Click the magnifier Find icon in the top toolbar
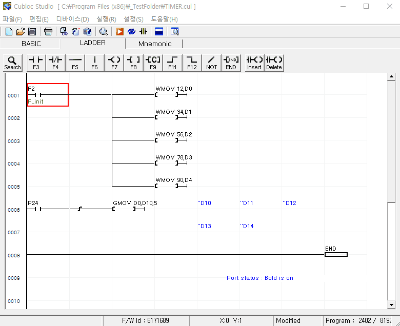 pyautogui.click(x=103, y=31)
